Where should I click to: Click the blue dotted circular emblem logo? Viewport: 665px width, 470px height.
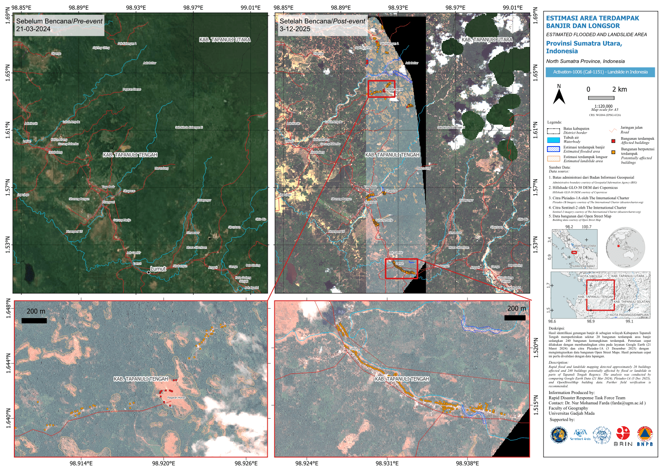click(x=602, y=435)
